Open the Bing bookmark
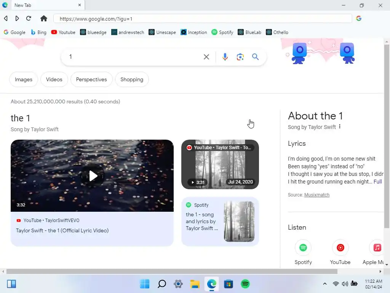The height and width of the screenshot is (293, 390). (38, 32)
